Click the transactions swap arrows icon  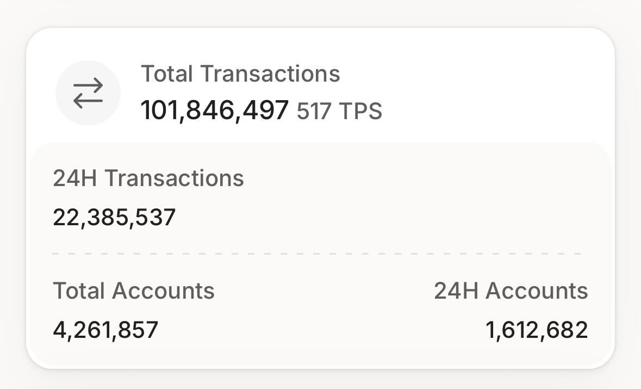click(88, 93)
